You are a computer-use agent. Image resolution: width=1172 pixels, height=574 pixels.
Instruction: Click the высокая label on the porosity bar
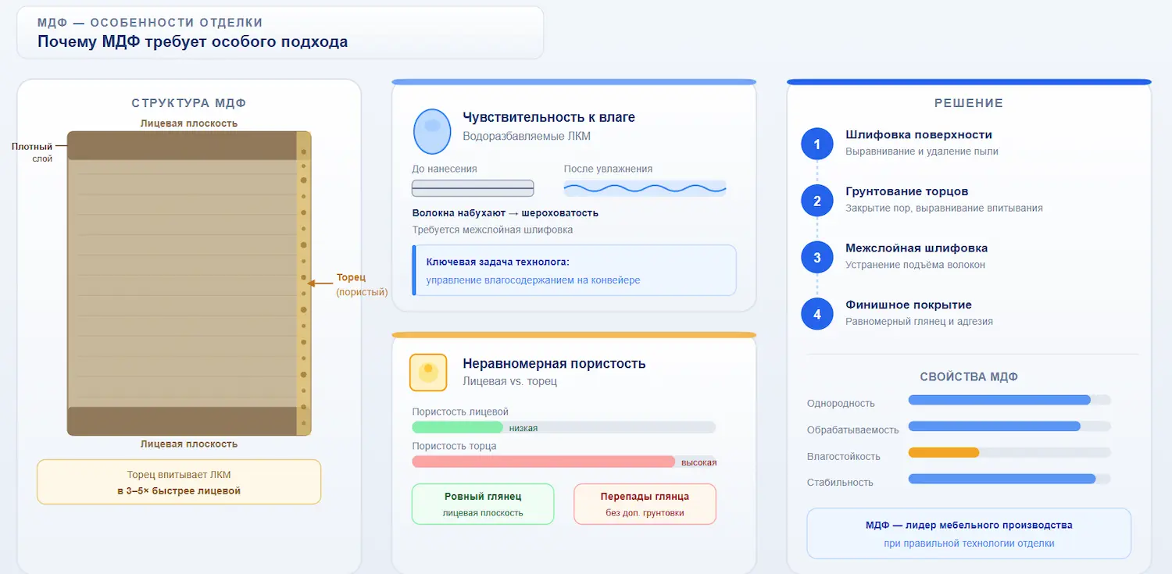tap(699, 462)
